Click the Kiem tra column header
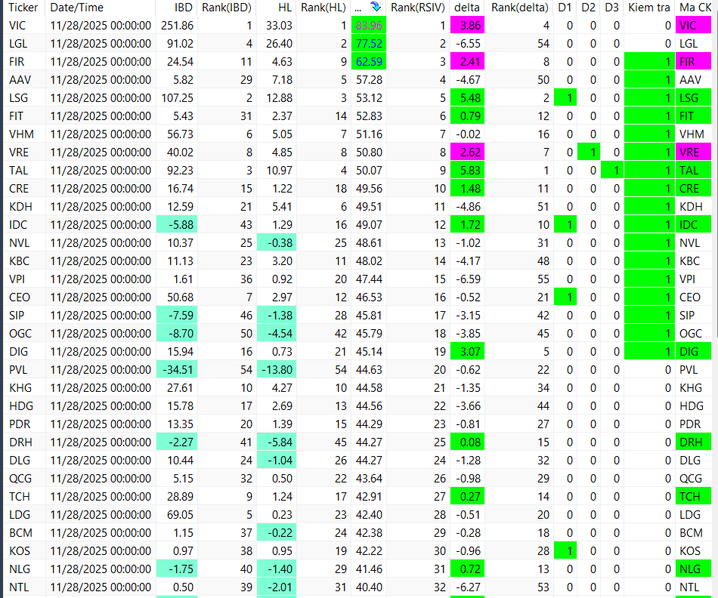The image size is (718, 598). 649,8
